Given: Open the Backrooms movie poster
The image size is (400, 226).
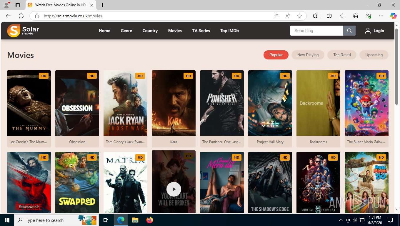Looking at the screenshot, I should point(318,103).
